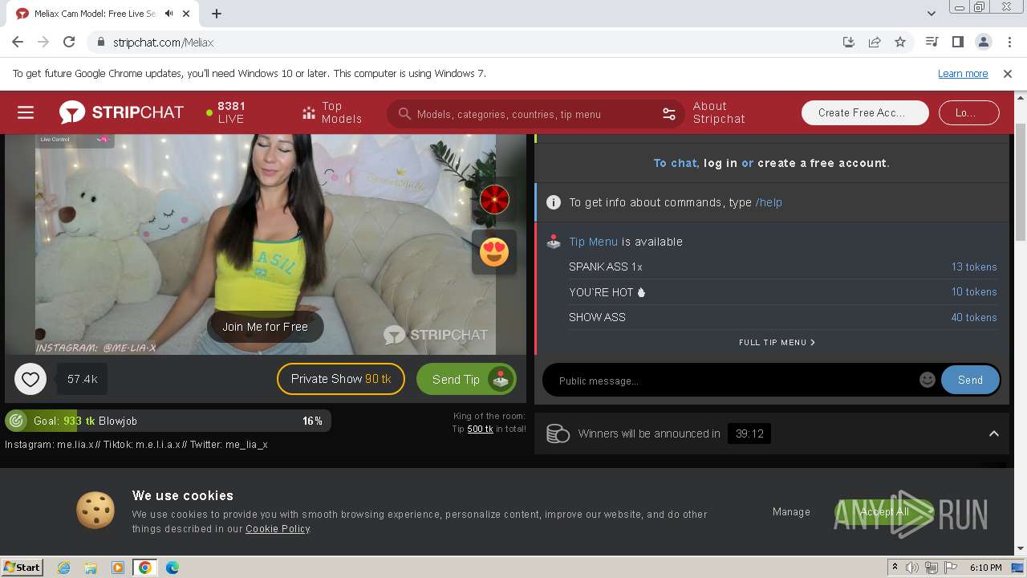Image resolution: width=1027 pixels, height=578 pixels.
Task: Click the install/download page icon
Action: [849, 42]
